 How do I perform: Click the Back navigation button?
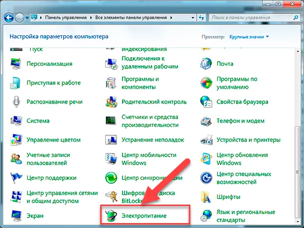click(9, 18)
